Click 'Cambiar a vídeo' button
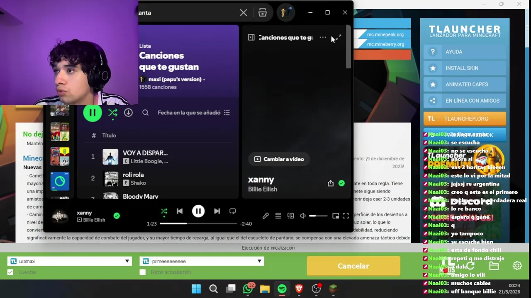This screenshot has height=298, width=531. [279, 159]
